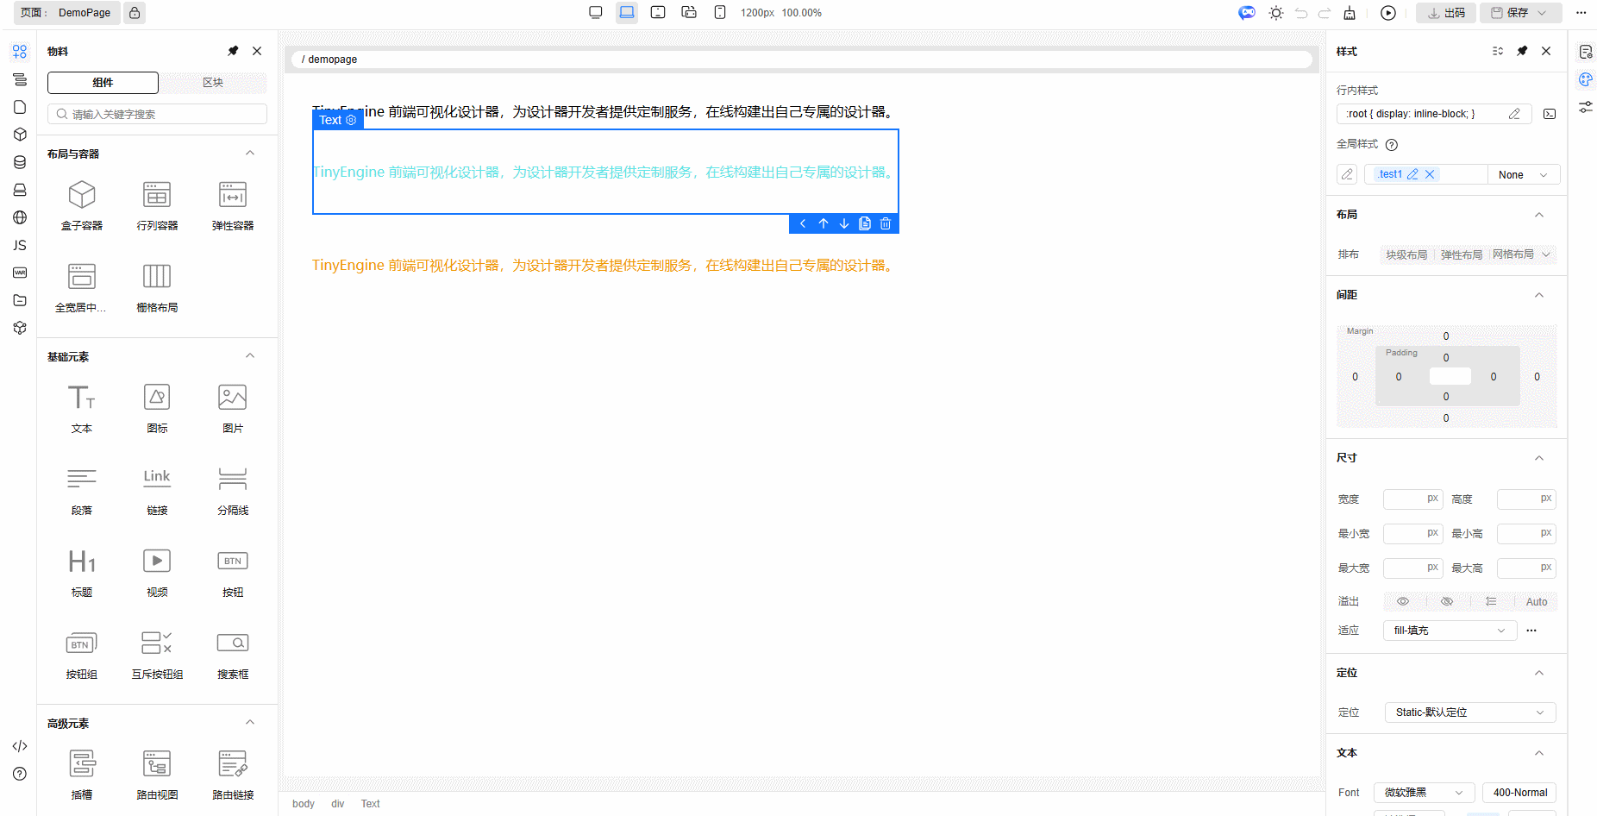
Task: Collapse the 高级元素 section
Action: (250, 723)
